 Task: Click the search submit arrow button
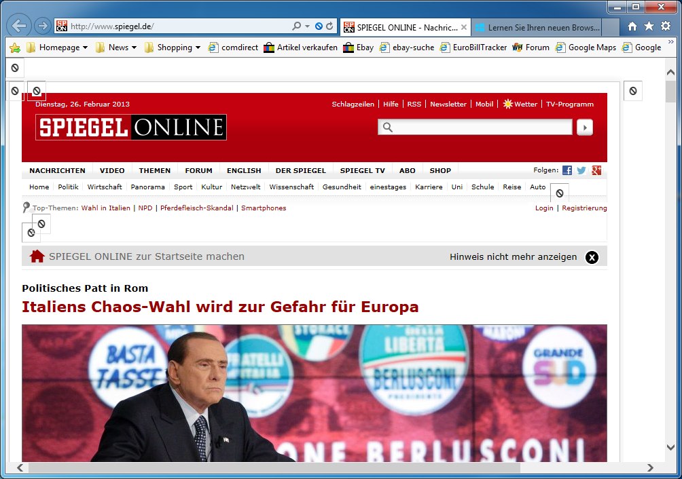point(585,128)
